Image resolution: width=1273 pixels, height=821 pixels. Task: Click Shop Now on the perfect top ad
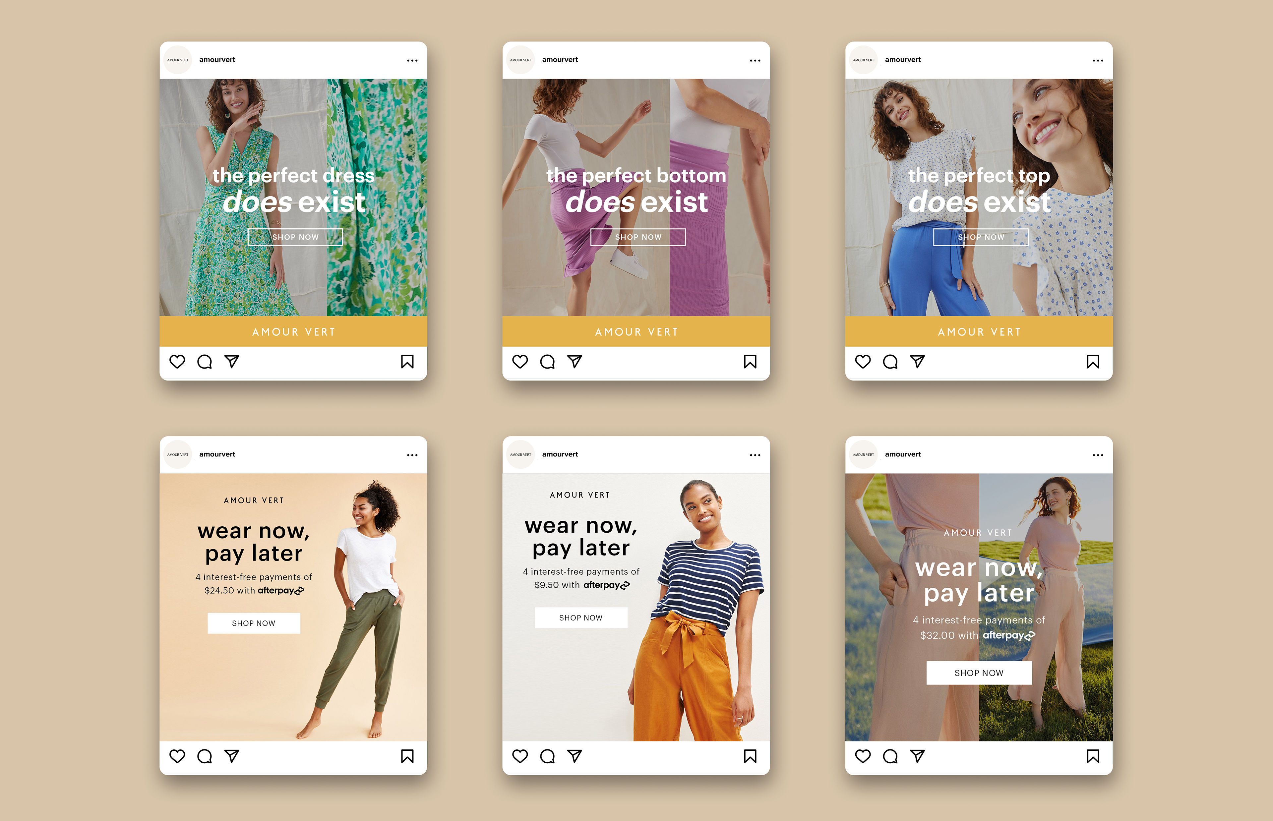pyautogui.click(x=980, y=237)
